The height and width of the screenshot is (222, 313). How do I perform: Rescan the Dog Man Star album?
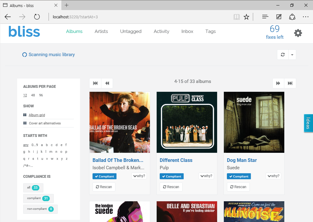click(x=238, y=187)
